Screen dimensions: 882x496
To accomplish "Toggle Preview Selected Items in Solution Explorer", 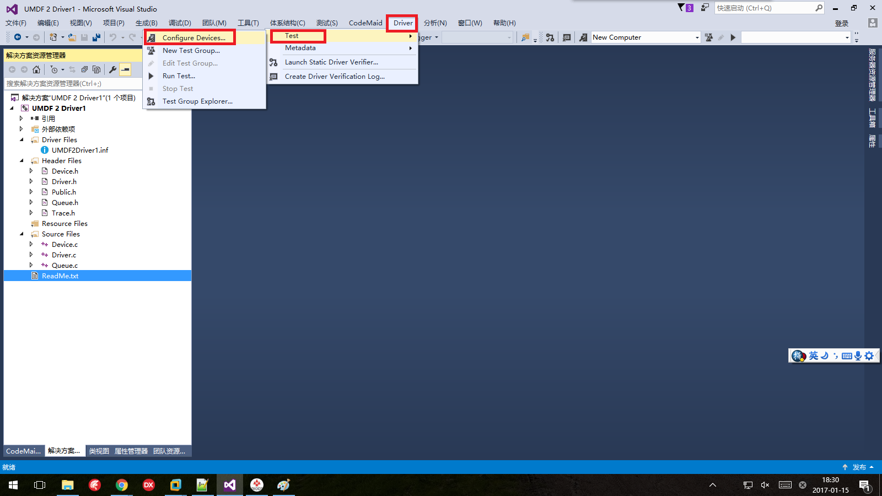I will coord(96,69).
